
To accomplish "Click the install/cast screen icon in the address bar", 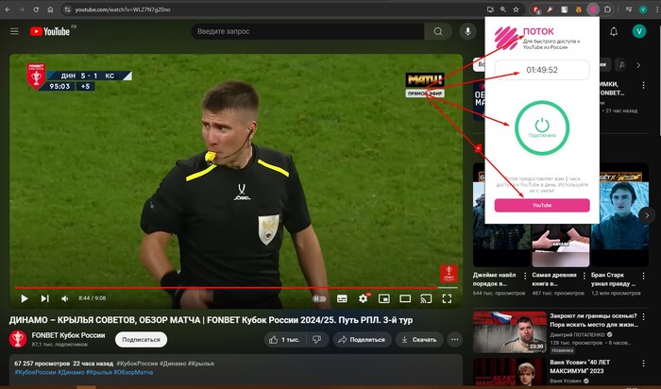I will tap(490, 9).
